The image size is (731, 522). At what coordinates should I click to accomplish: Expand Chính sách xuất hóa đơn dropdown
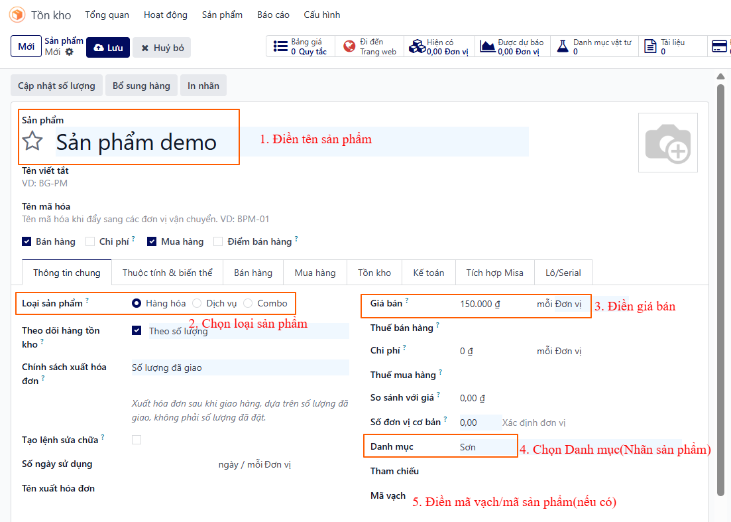(239, 367)
